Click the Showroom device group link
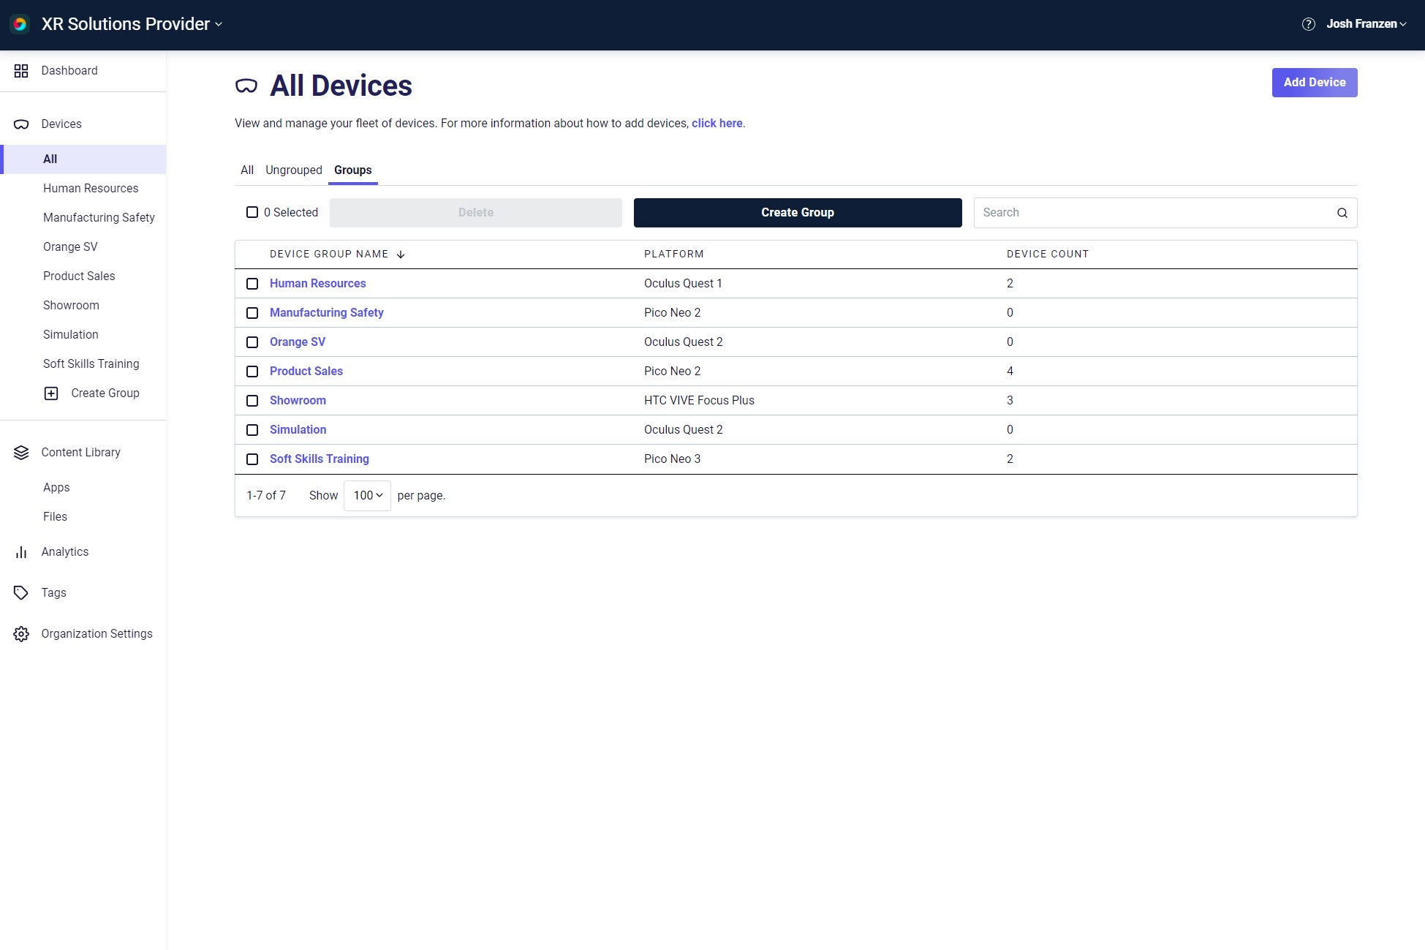 (298, 400)
